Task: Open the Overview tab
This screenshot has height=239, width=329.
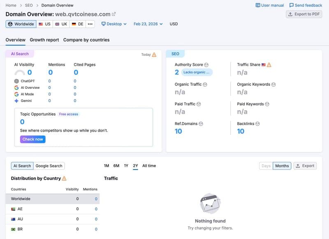Action: pyautogui.click(x=16, y=40)
